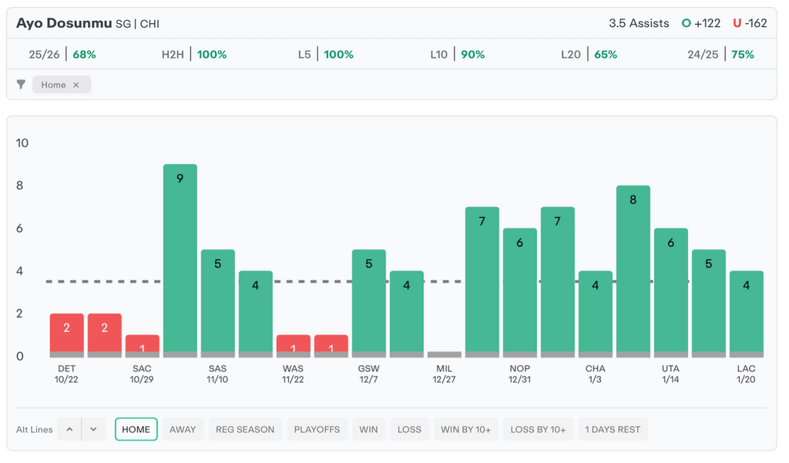Image resolution: width=789 pixels, height=463 pixels.
Task: Apply WIN BY 10+ filter
Action: coord(465,429)
